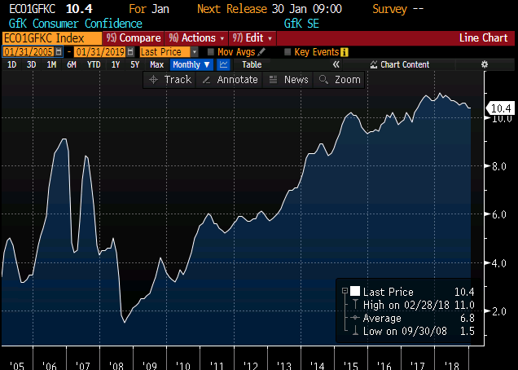Click 'Next Release' header label
Screen dimensions: 518x370
click(x=232, y=9)
